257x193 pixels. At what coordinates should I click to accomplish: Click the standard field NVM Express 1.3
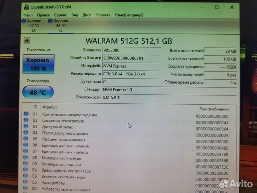pos(169,90)
